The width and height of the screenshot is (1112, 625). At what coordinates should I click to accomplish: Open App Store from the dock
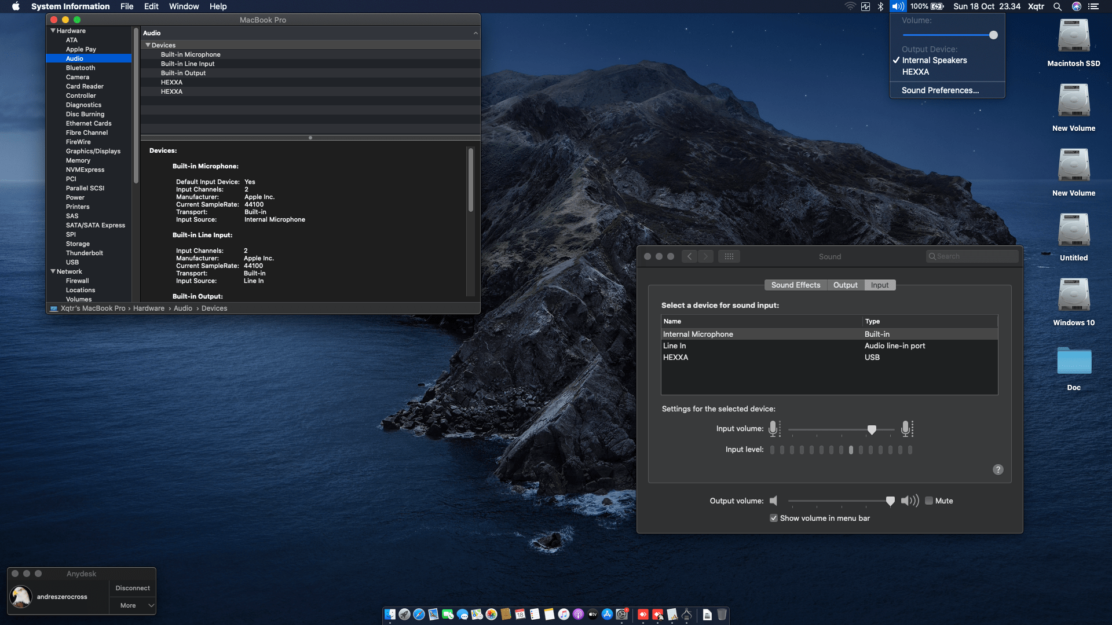[x=607, y=615]
